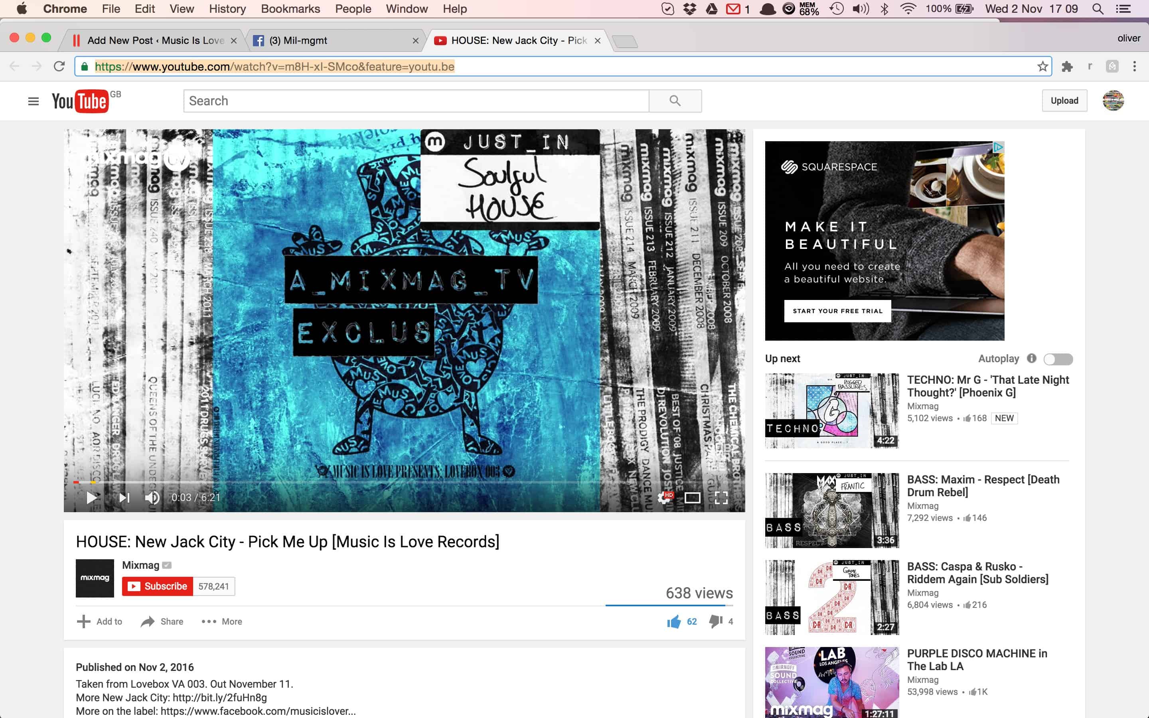Switch to Add New Post tab

pos(152,41)
